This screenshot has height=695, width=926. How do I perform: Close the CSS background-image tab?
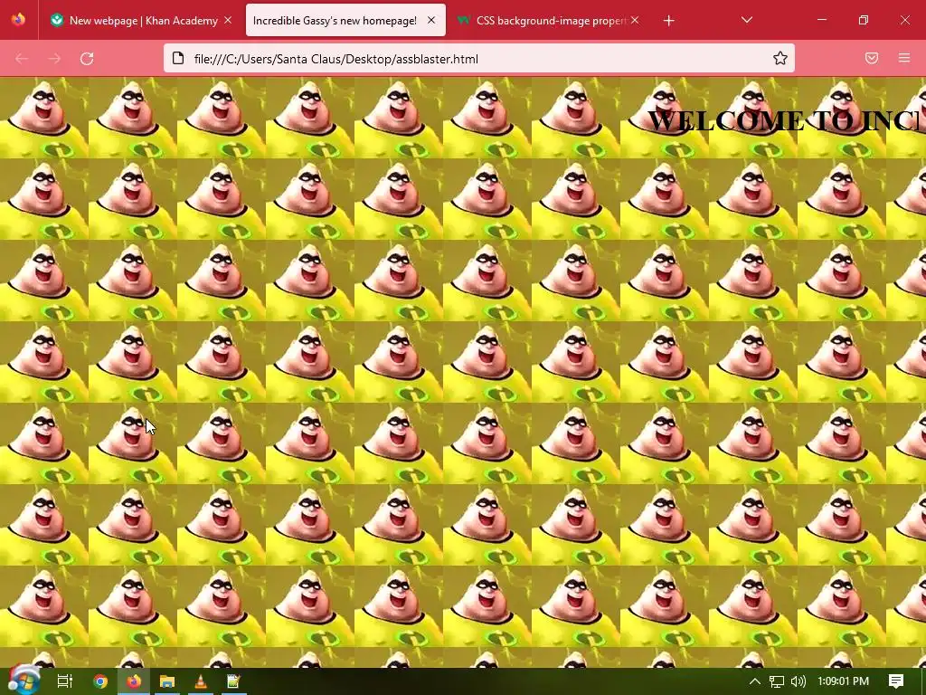pyautogui.click(x=635, y=20)
